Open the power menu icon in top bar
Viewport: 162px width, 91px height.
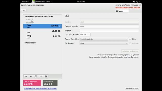(137, 2)
